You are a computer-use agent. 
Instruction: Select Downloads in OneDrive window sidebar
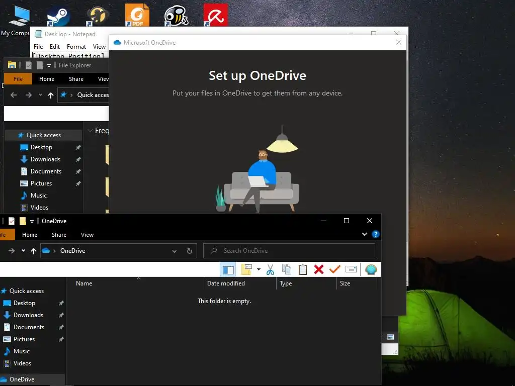(29, 315)
